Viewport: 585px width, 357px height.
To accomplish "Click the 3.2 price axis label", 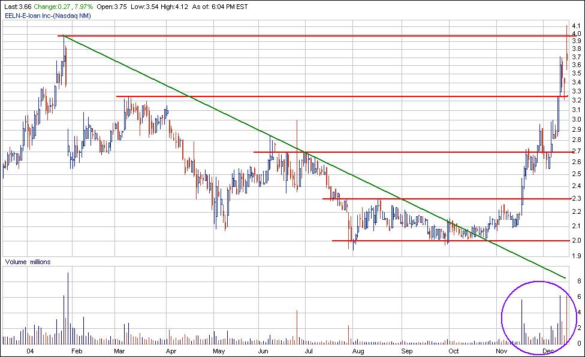I will click(576, 100).
